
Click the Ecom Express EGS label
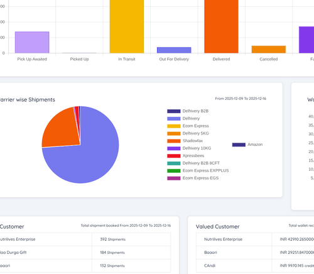tap(200, 178)
